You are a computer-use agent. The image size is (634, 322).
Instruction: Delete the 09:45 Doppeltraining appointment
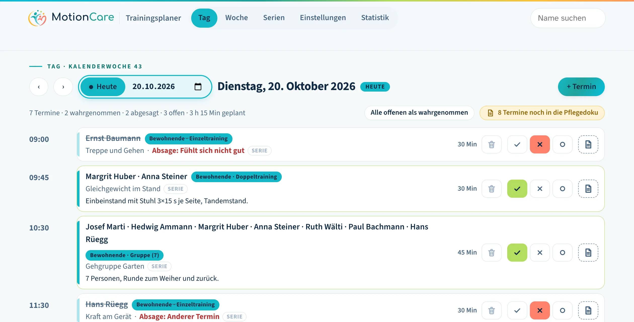pos(491,189)
